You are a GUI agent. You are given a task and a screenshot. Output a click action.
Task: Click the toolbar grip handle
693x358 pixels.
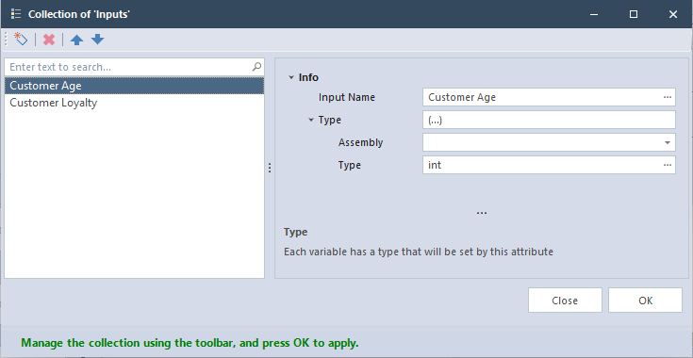(x=6, y=40)
